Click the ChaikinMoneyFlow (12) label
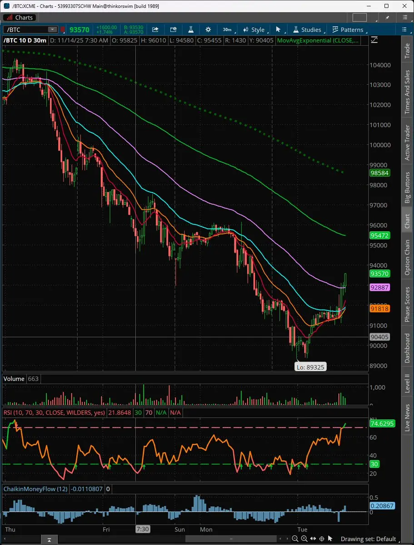Viewport: 414px width, 545px height. pos(35,489)
